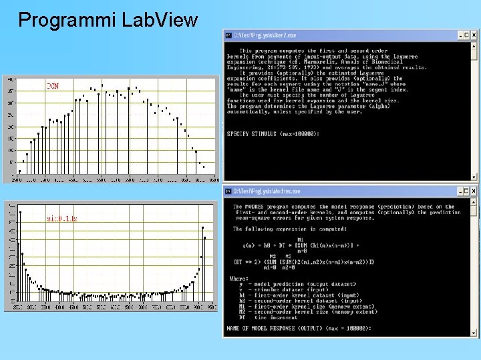This screenshot has height=360, width=481.
Task: Click 'x - stimulus dataset (input)' line
Action: point(283,289)
